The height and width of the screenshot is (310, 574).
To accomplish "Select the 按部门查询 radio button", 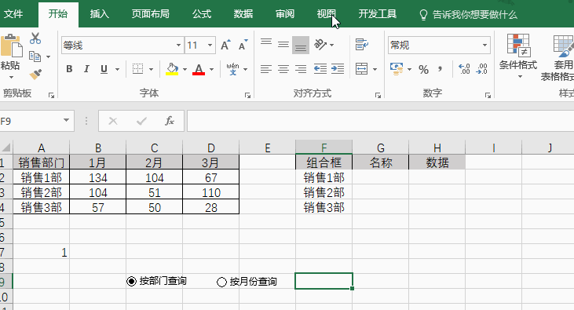I will click(x=131, y=282).
